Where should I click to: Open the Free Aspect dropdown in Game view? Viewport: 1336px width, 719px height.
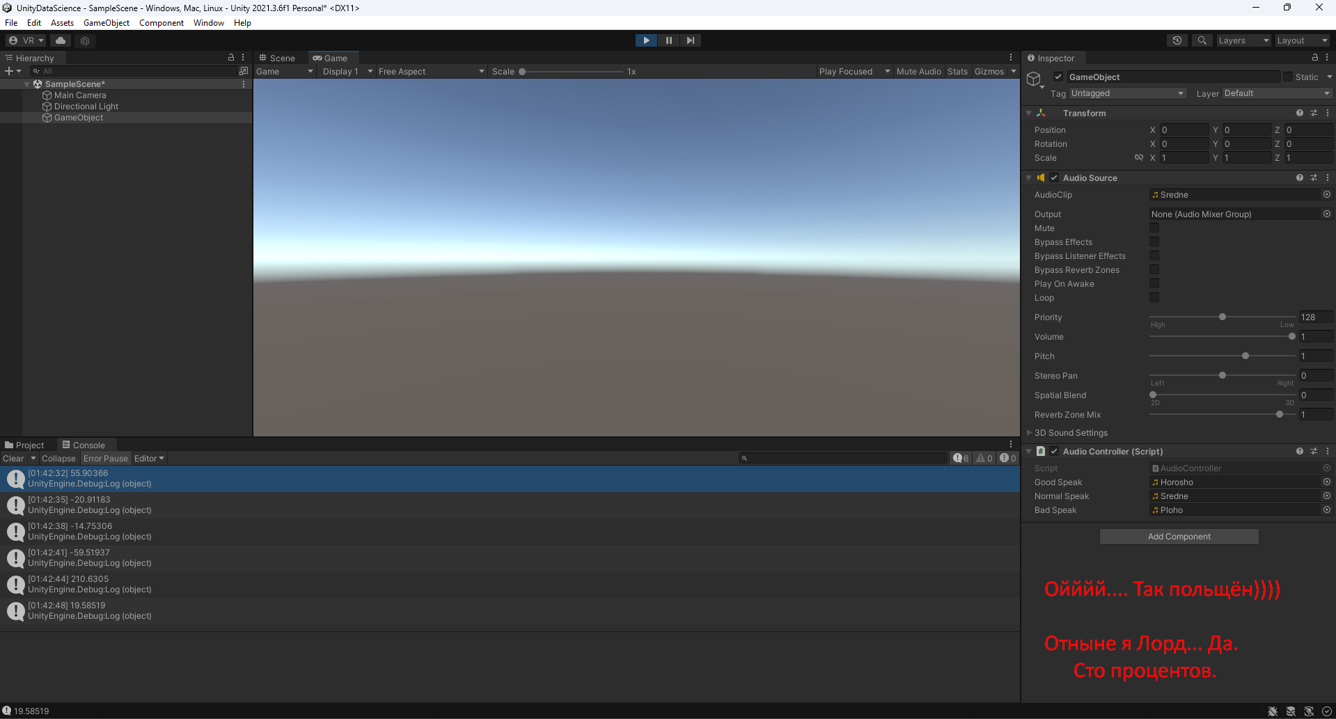pos(430,71)
